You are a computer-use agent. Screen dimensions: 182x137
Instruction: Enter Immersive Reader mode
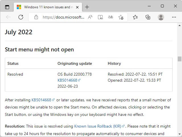click(x=100, y=17)
